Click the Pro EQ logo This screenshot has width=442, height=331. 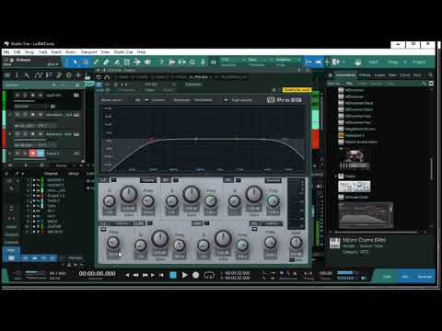tap(285, 100)
